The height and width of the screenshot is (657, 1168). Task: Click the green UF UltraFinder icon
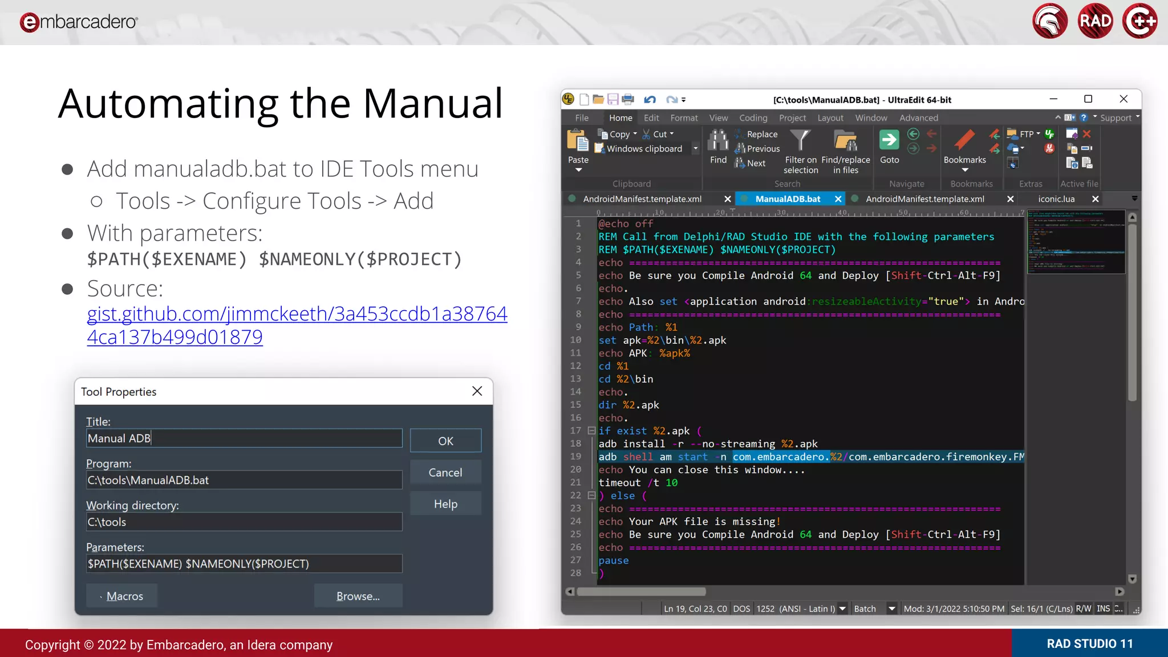click(1049, 134)
